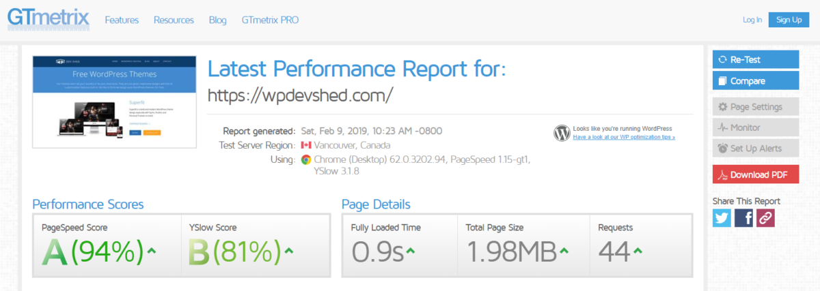This screenshot has width=820, height=291.
Task: Click the Total Page Size arrow
Action: pos(565,251)
